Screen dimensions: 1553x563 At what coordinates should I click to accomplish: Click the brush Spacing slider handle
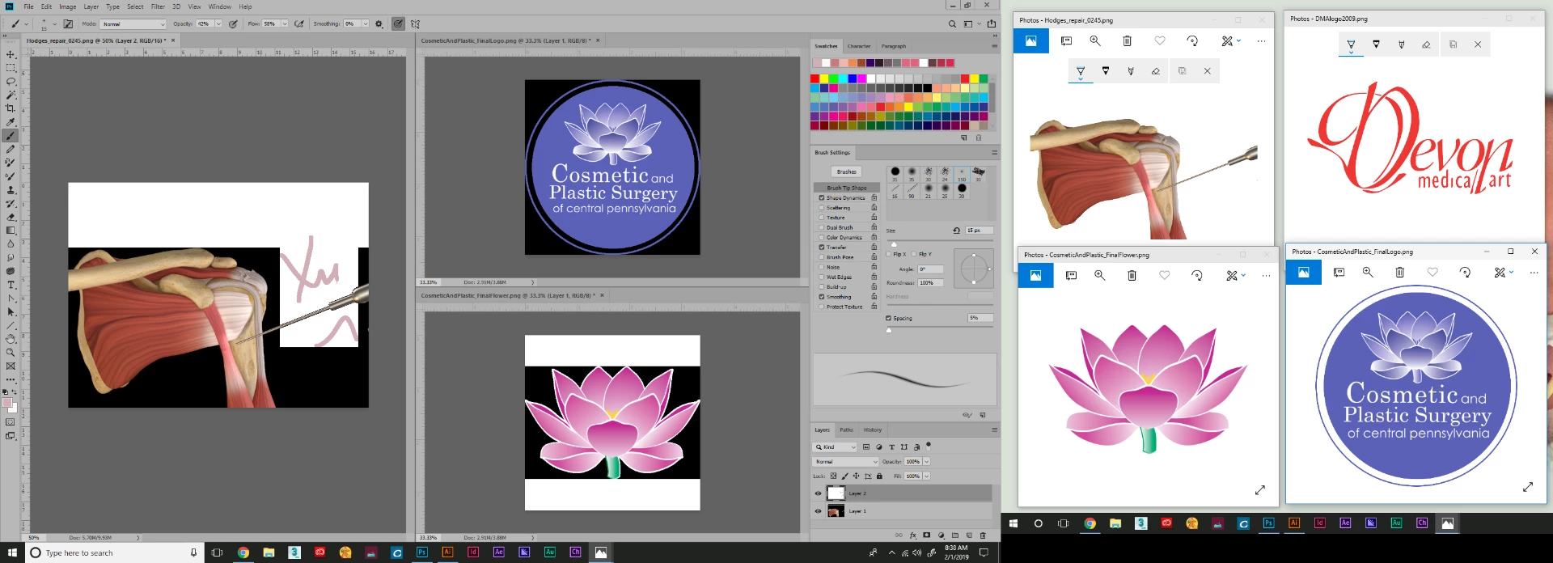(x=889, y=330)
